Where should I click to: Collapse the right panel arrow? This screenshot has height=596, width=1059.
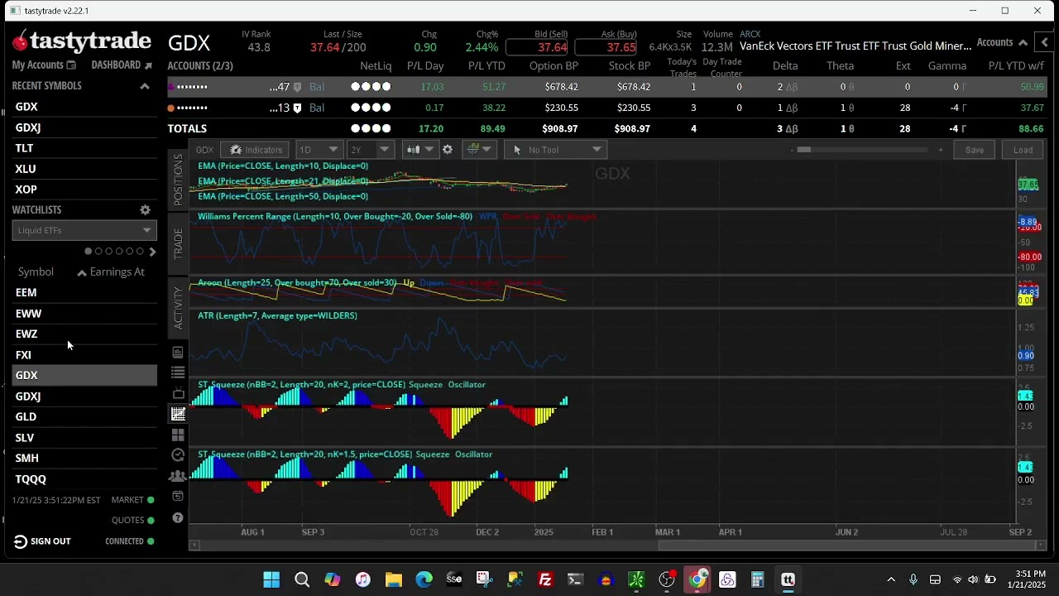tap(1045, 43)
